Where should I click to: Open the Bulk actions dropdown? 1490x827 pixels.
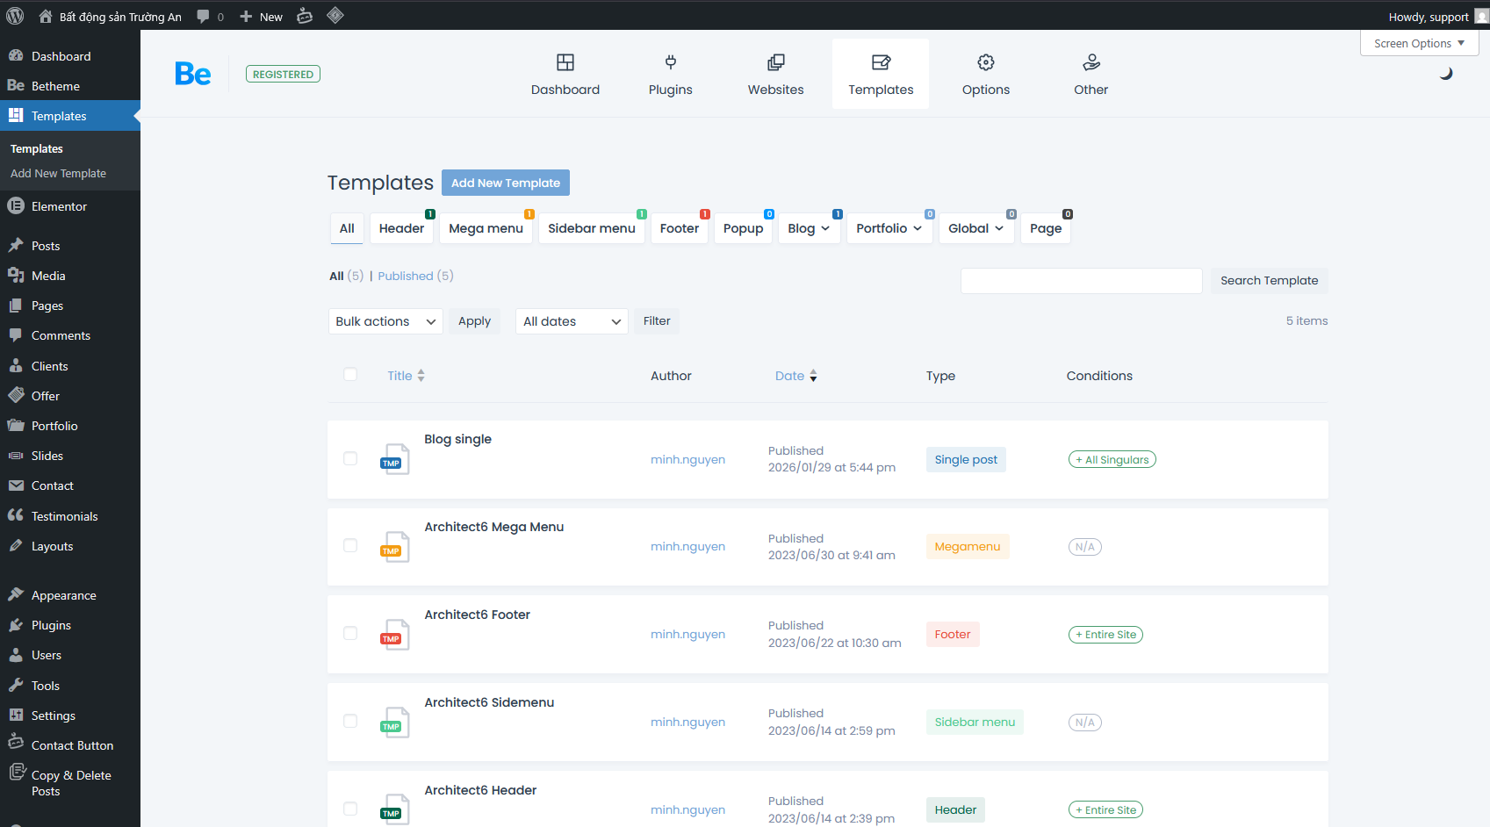[385, 321]
